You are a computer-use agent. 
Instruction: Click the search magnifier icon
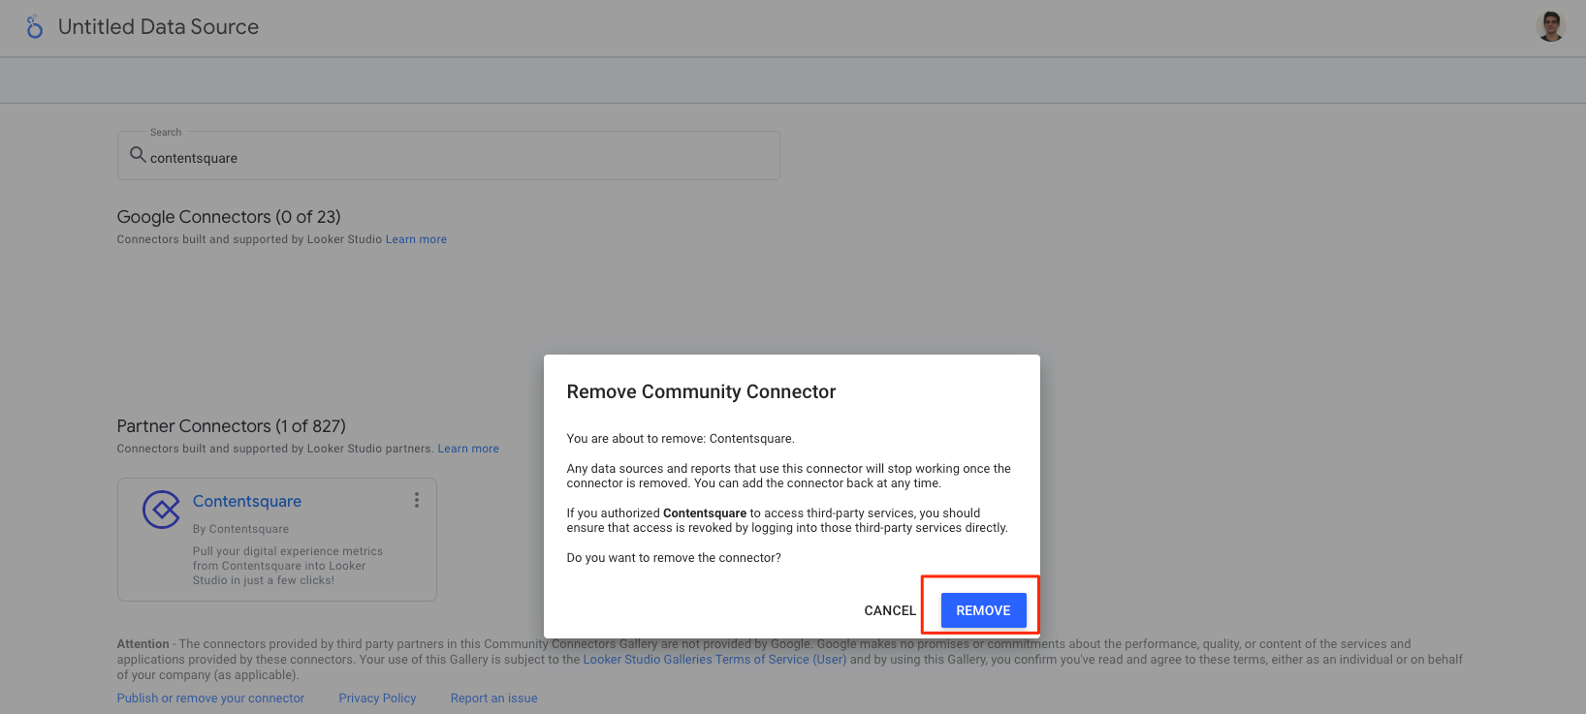[x=138, y=155]
